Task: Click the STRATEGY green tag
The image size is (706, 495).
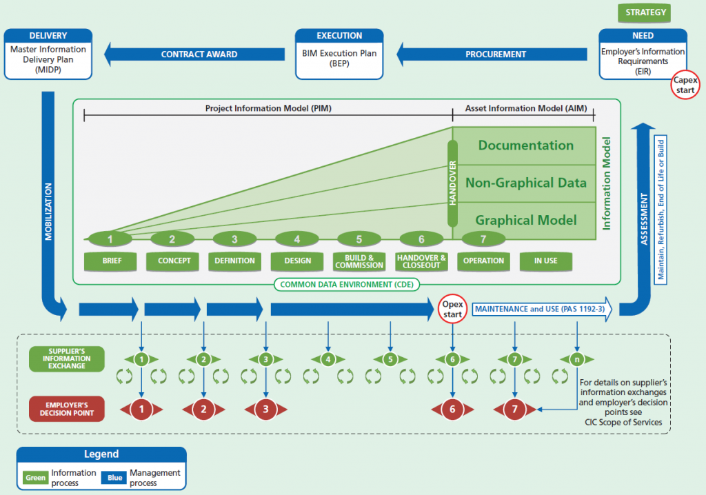Action: (645, 12)
